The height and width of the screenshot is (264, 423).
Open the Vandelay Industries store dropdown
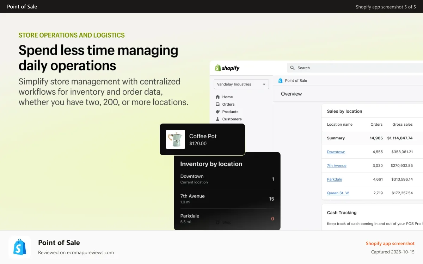click(241, 84)
